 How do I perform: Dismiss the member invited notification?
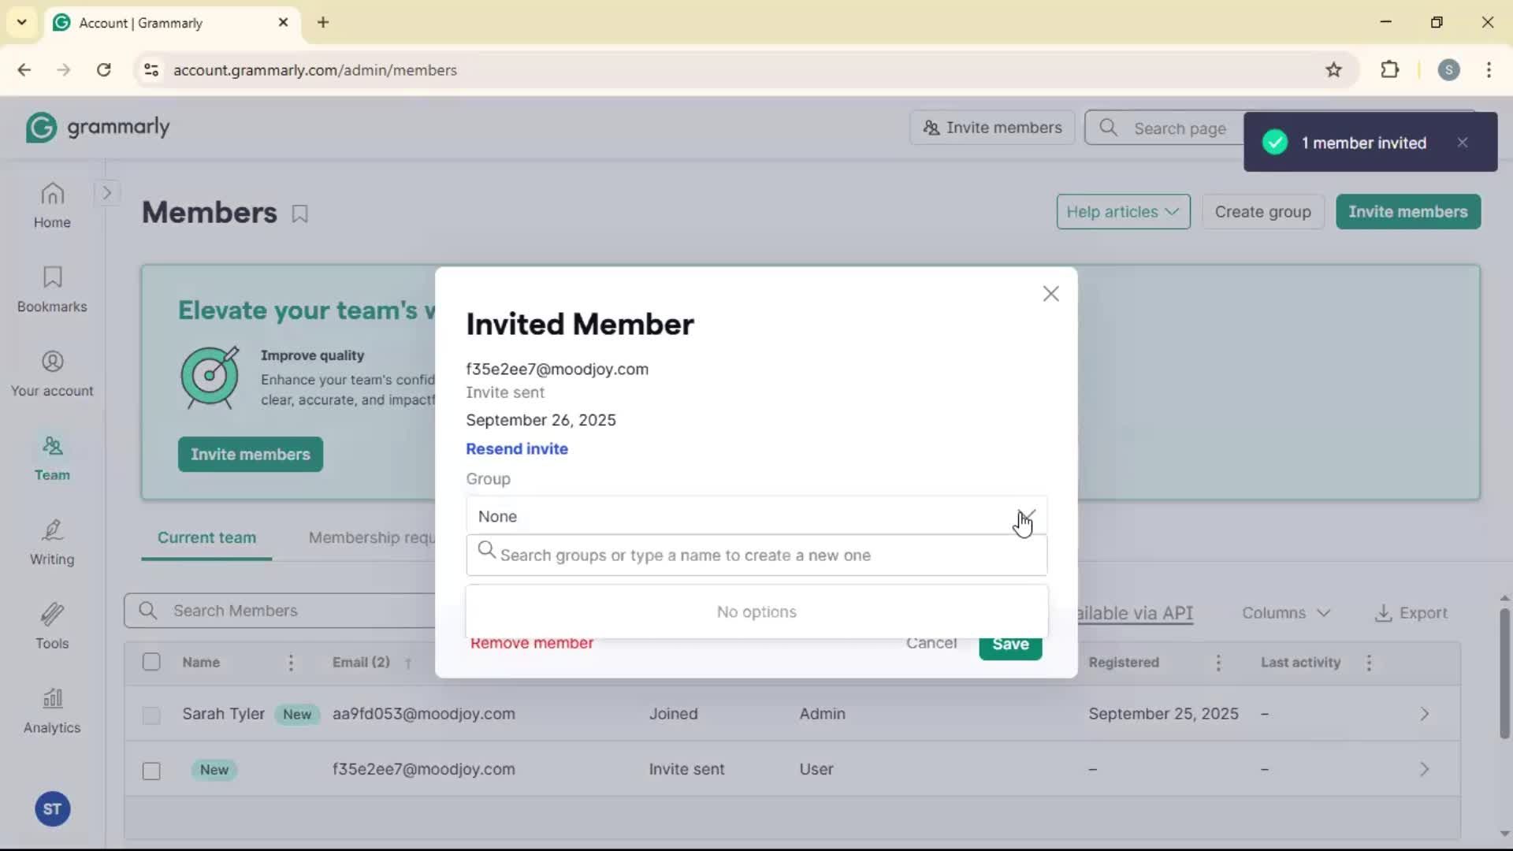(1463, 143)
